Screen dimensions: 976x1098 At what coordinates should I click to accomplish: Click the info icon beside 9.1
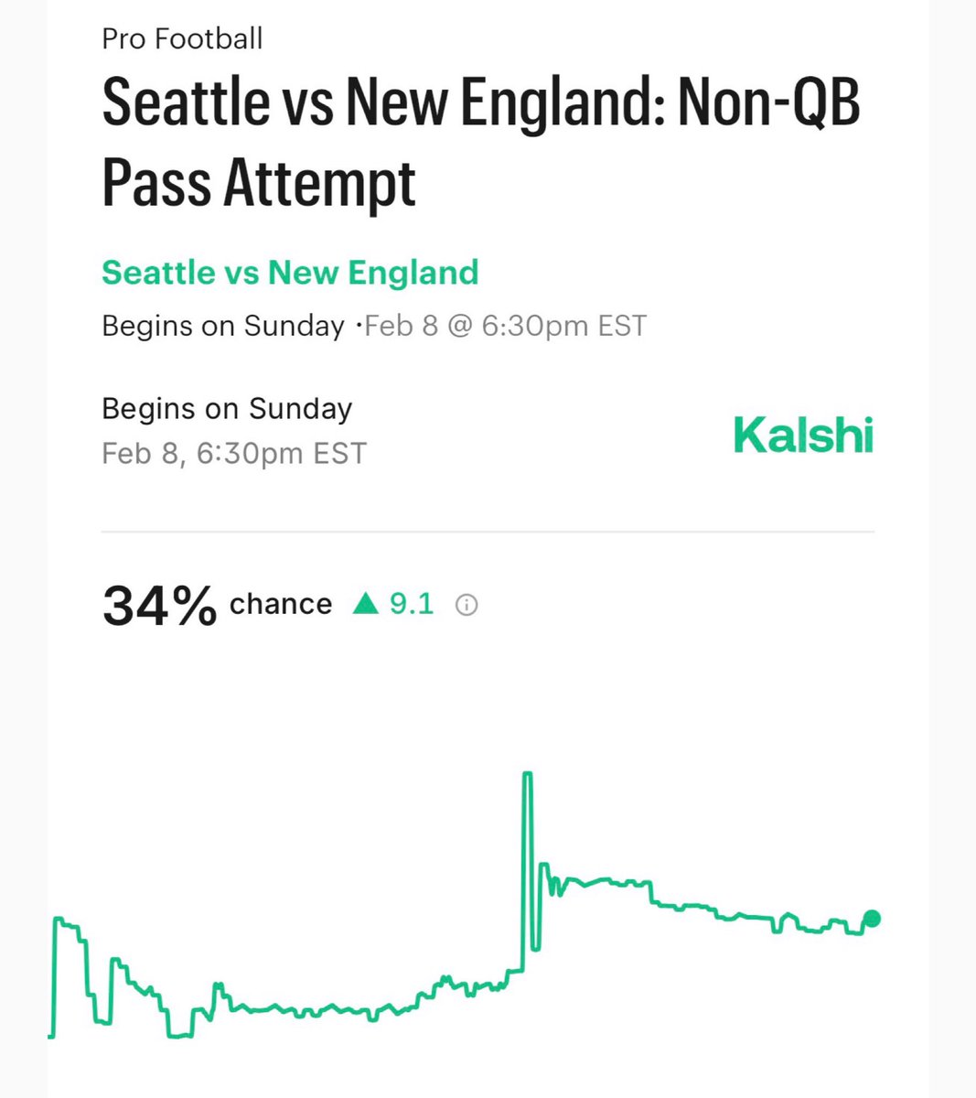467,605
